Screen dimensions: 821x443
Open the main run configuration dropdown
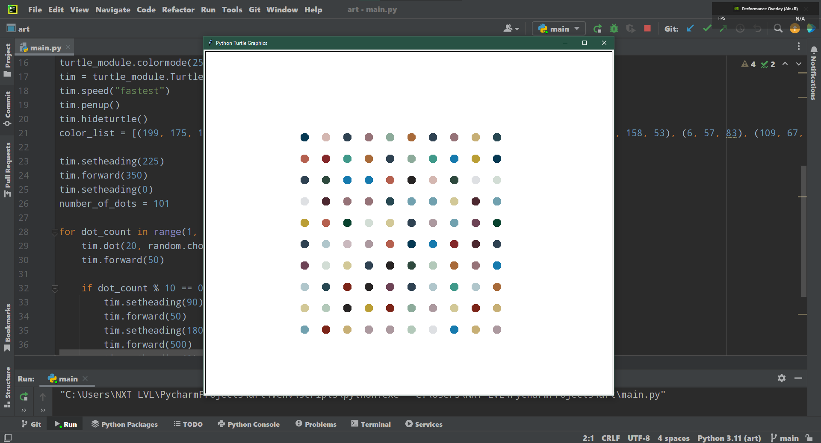559,29
